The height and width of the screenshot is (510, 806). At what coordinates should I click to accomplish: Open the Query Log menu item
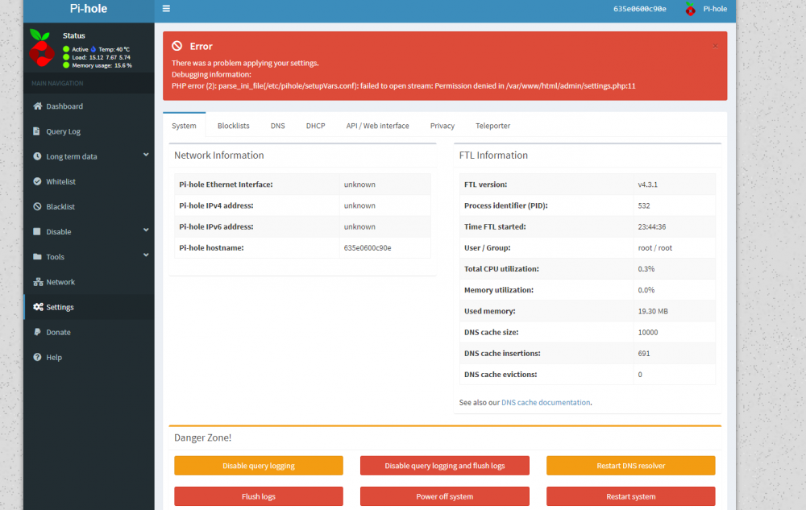pyautogui.click(x=89, y=131)
